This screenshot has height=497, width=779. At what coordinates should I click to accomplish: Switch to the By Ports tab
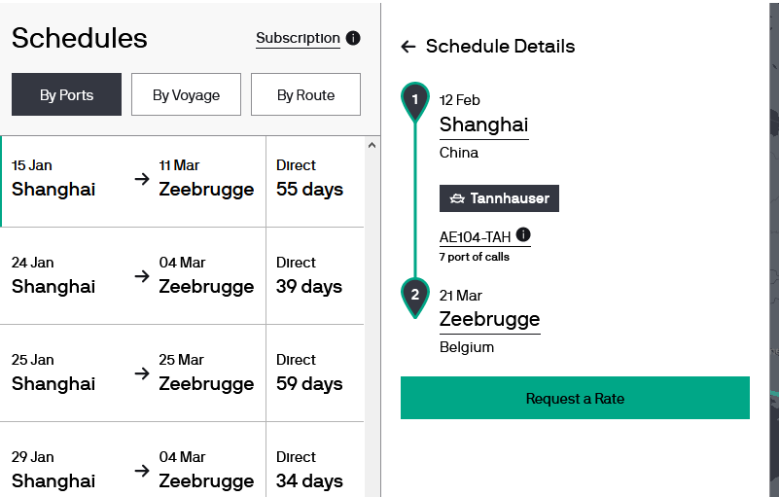click(66, 94)
